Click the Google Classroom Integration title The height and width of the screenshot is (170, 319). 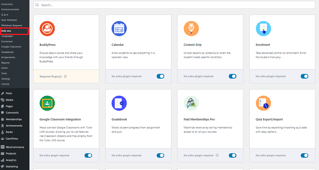click(60, 119)
